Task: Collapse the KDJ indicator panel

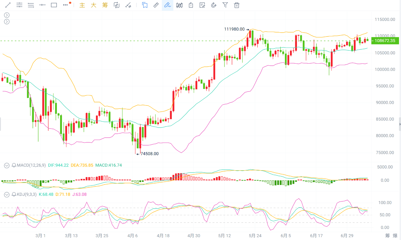Action: (7, 194)
